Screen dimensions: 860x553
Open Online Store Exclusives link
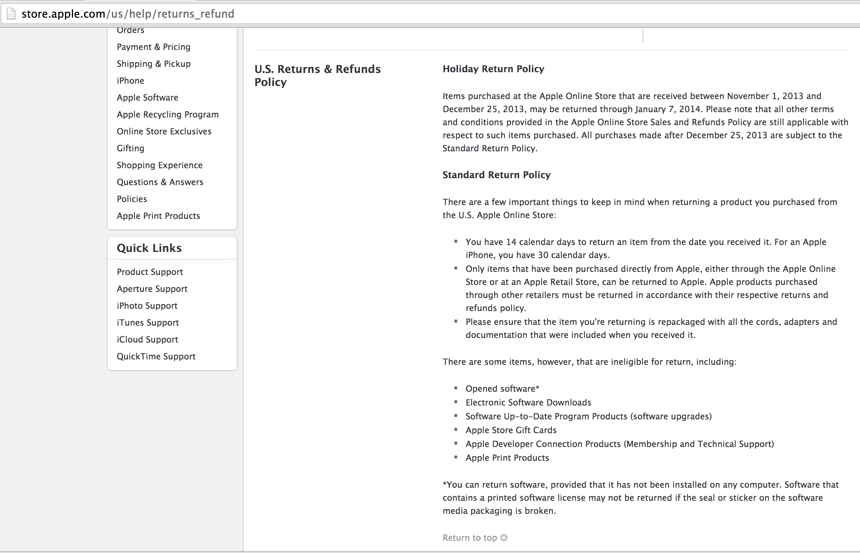click(164, 131)
